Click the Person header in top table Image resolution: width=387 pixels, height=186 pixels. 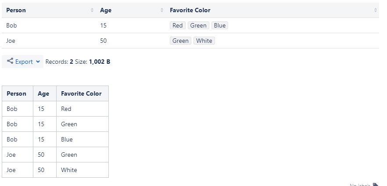click(x=16, y=10)
